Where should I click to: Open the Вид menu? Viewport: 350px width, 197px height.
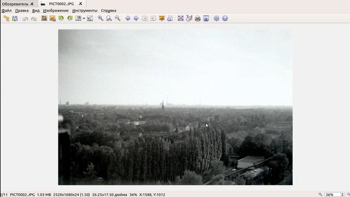pyautogui.click(x=36, y=10)
